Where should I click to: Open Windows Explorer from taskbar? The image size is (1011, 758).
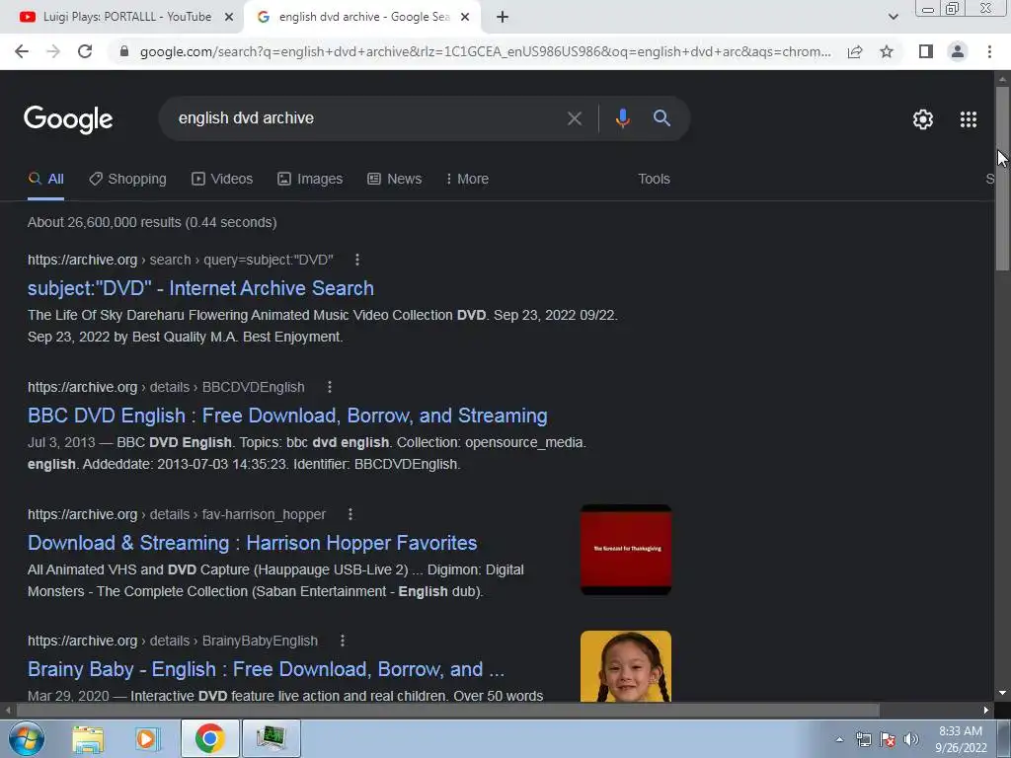[x=88, y=738]
